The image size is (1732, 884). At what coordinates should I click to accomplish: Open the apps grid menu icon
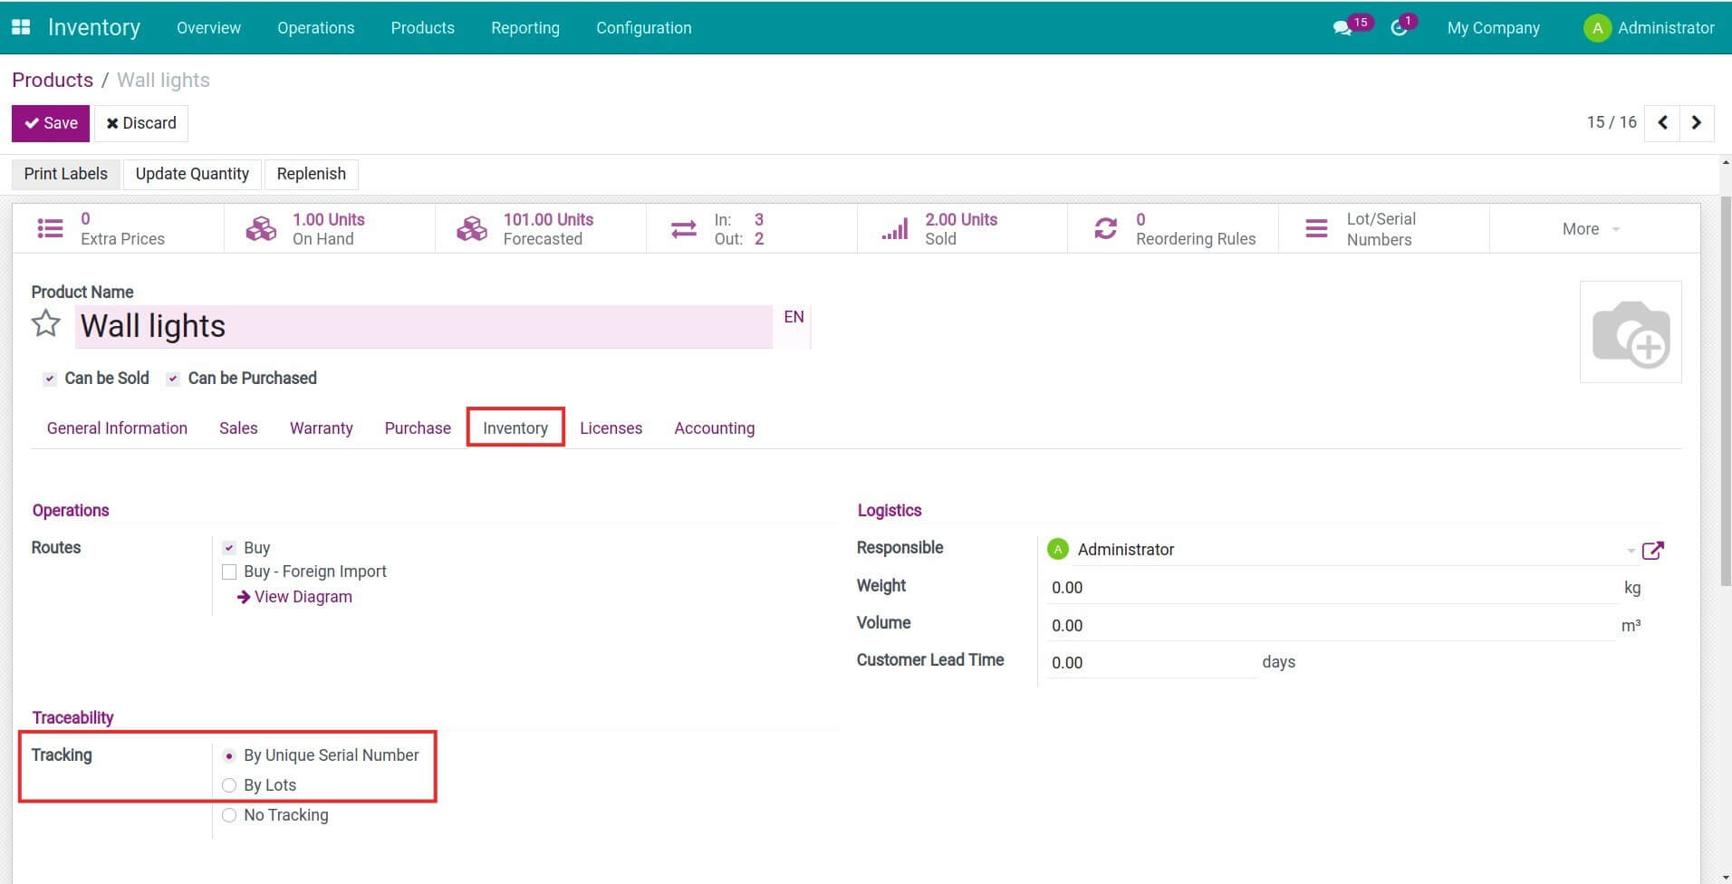(21, 27)
